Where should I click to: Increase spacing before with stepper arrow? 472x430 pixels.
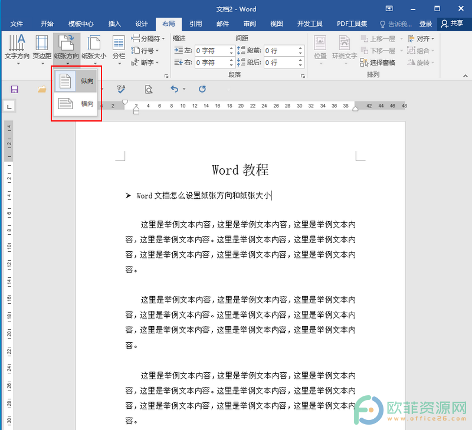(300, 48)
